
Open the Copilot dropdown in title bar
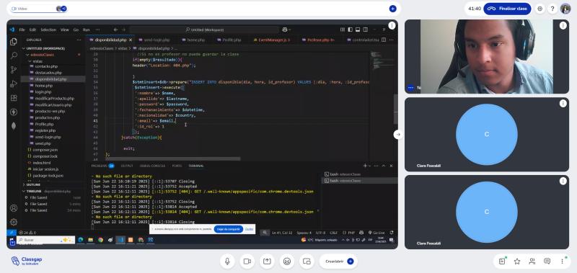coord(286,30)
